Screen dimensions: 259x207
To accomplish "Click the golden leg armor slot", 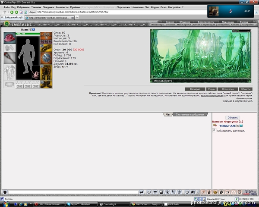I will 46,72.
